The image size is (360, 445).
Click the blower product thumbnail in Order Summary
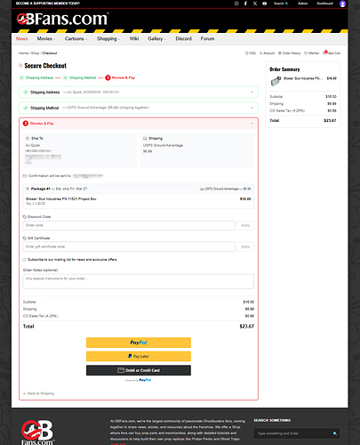coord(276,81)
